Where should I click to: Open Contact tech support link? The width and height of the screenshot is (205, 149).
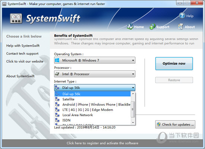pos(22,54)
